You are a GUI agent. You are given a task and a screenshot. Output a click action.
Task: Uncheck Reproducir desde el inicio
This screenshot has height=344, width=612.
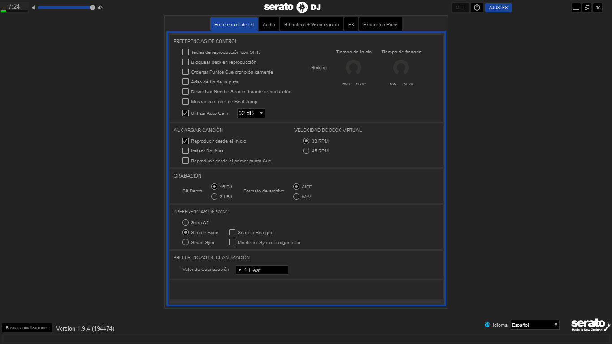[186, 141]
